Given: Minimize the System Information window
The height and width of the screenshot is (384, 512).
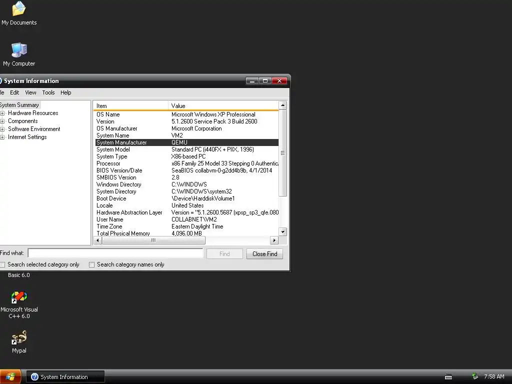Looking at the screenshot, I should point(252,80).
